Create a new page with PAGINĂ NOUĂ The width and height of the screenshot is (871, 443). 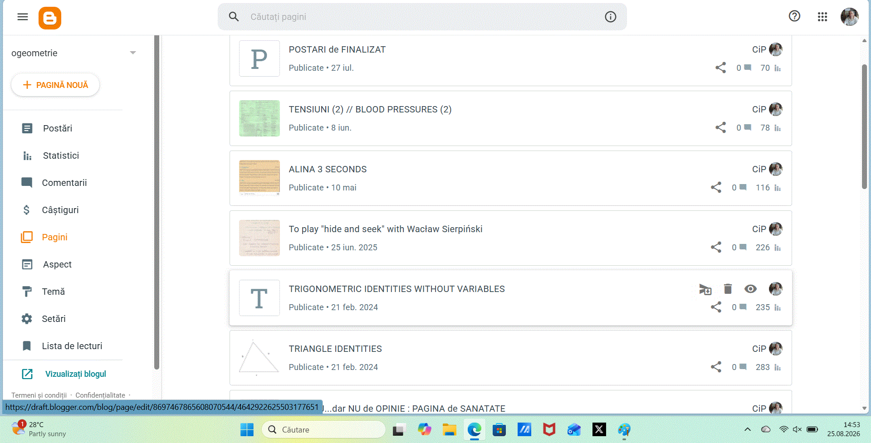pyautogui.click(x=55, y=85)
